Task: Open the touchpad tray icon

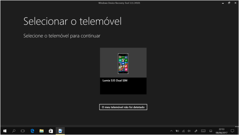Action: [x=210, y=131]
